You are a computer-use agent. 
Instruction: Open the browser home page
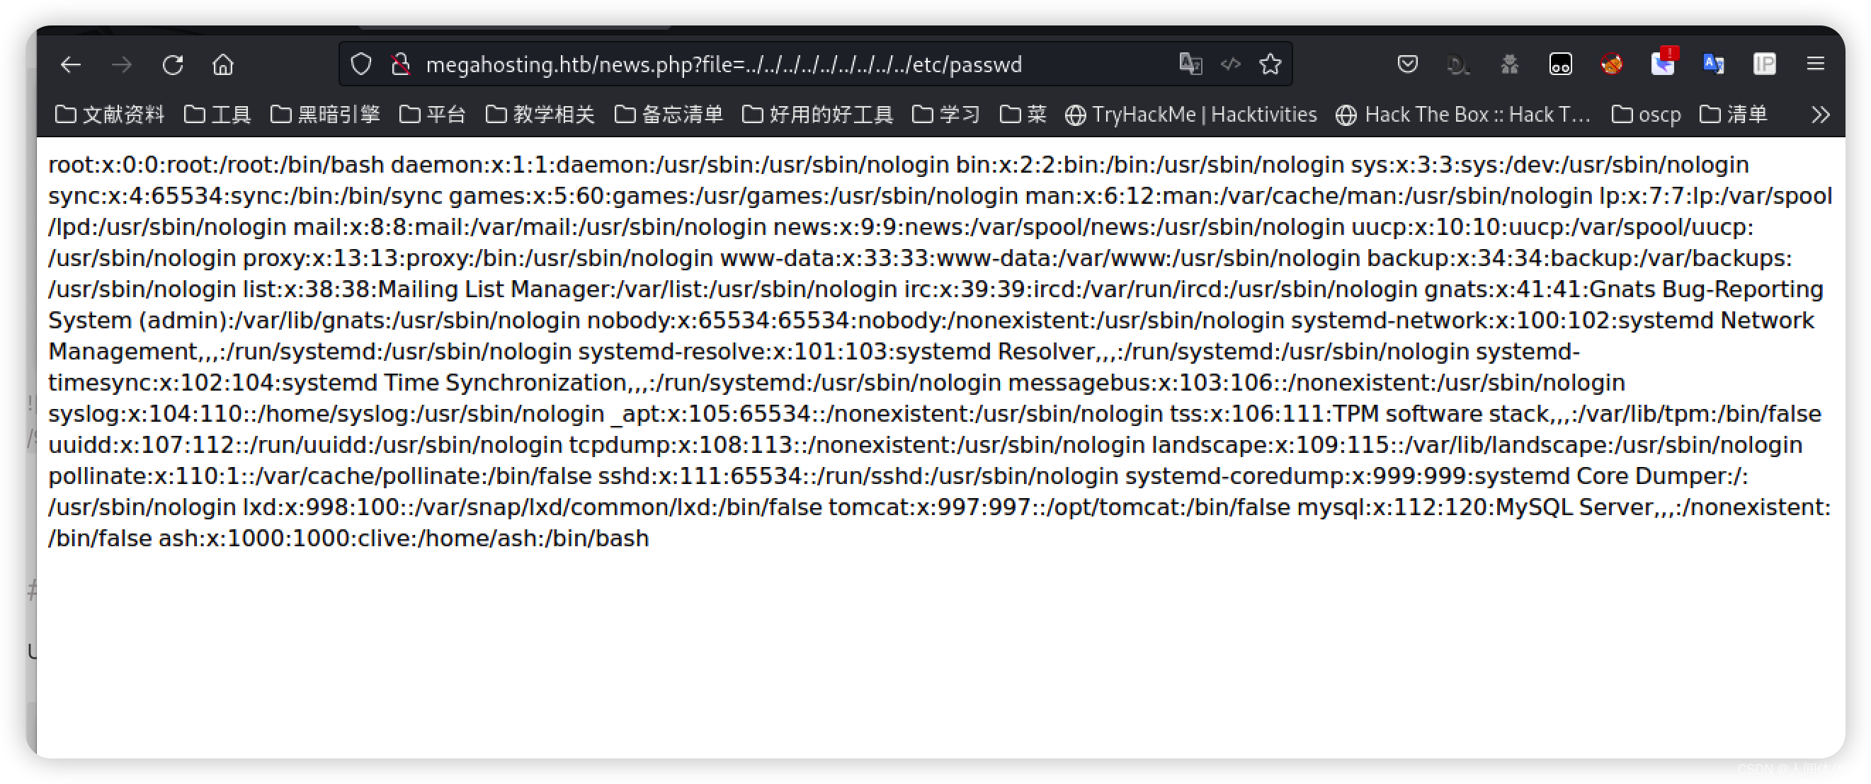(223, 64)
